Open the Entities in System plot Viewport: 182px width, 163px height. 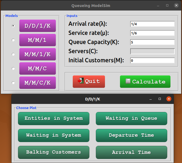click(x=54, y=118)
